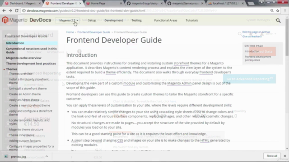This screenshot has width=289, height=162.
Task: Jump to Introduction in On This Page
Action: (252, 51)
